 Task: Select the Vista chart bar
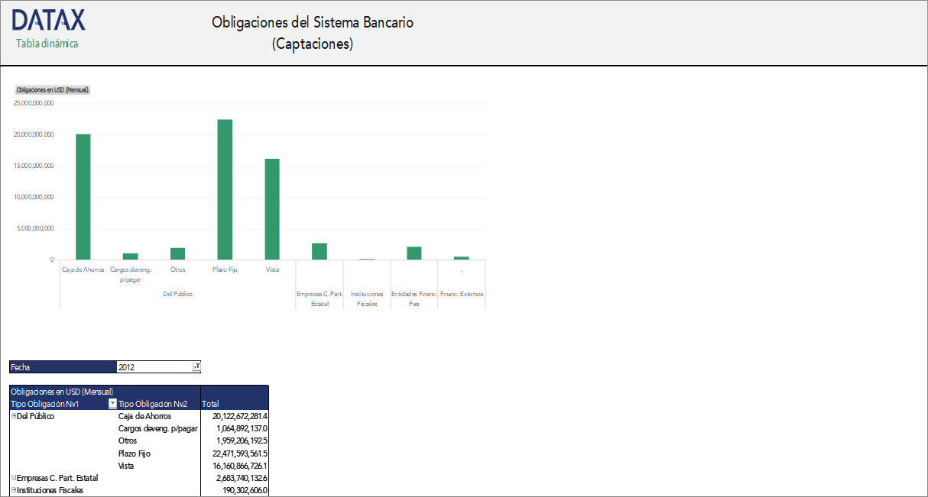point(272,209)
